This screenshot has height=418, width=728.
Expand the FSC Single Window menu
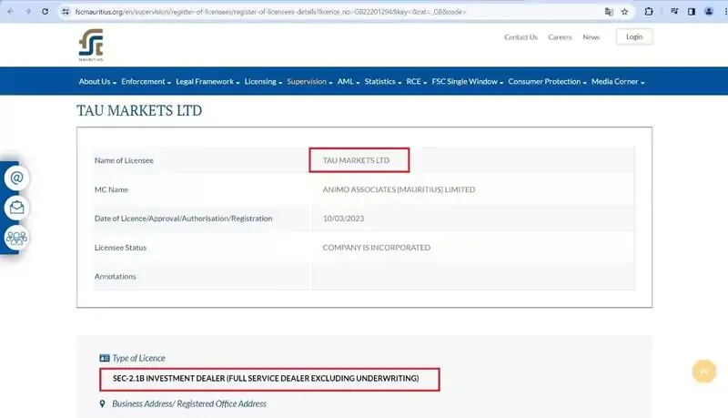(x=468, y=81)
